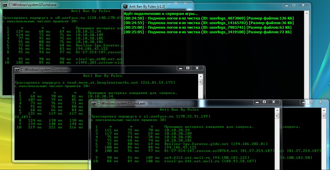Click scrollbar thumb in s1.warface.ru cmd window
The width and height of the screenshot is (330, 170).
(277, 116)
